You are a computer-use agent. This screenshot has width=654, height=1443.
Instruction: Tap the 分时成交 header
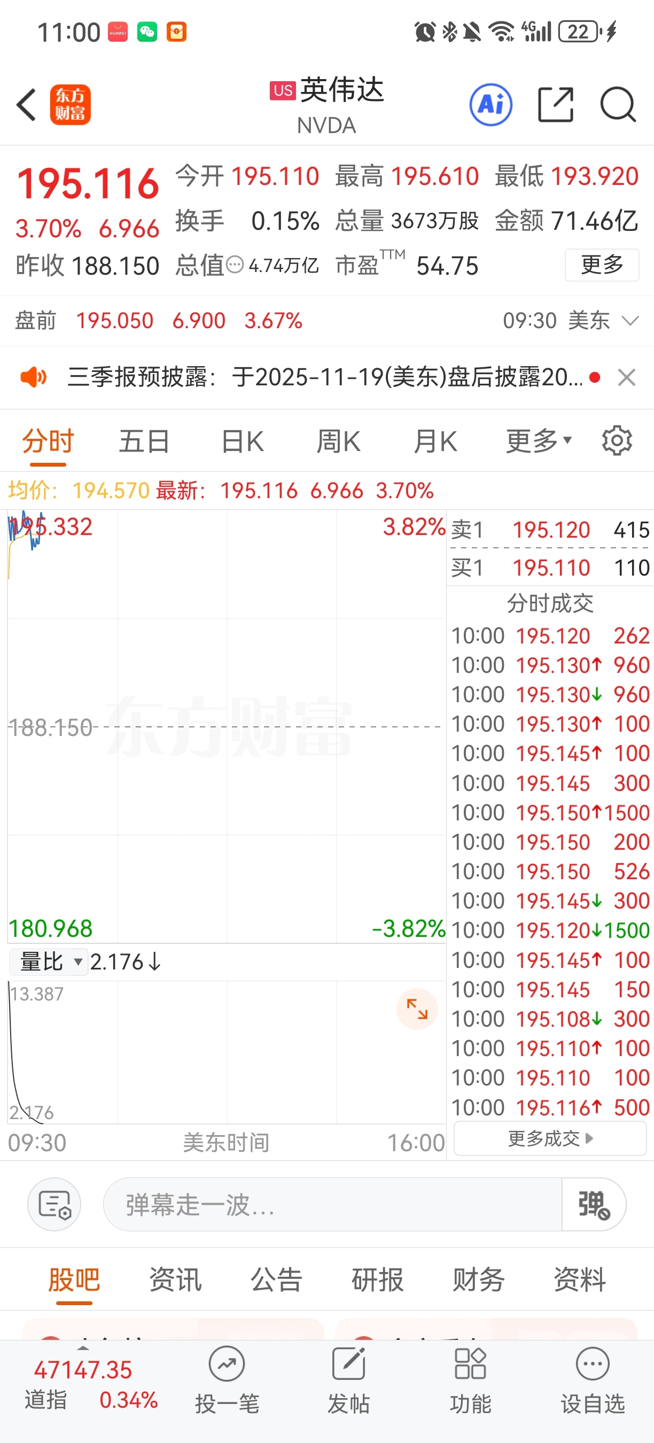[x=550, y=603]
